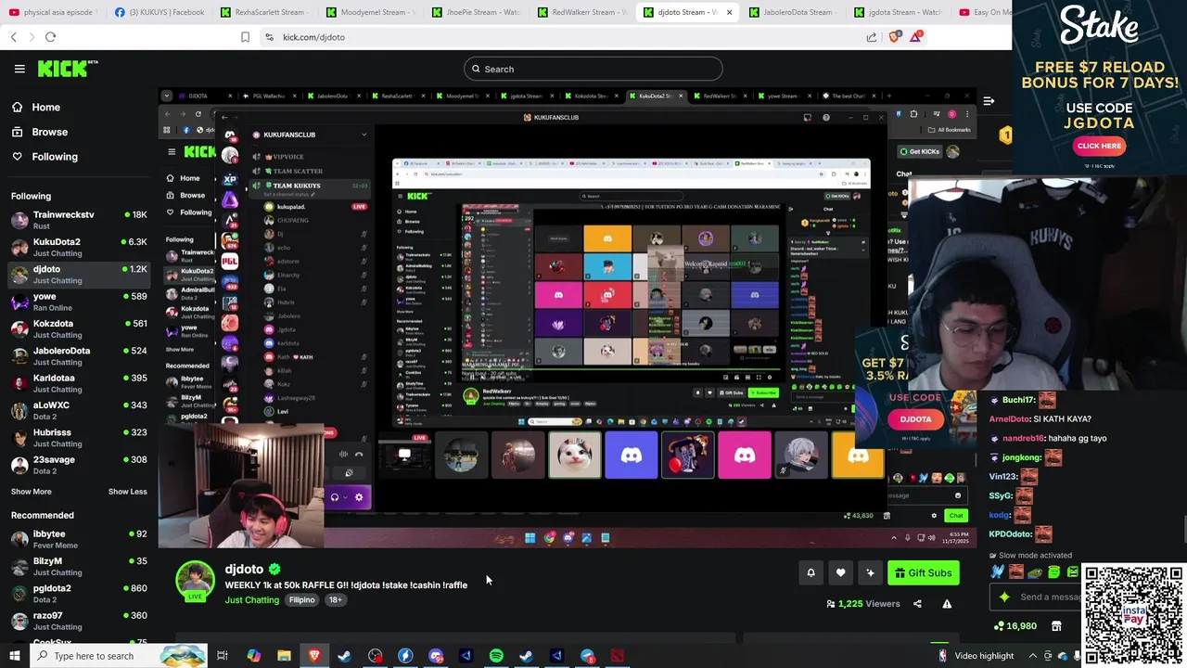Open File Explorer from the taskbar

click(284, 656)
